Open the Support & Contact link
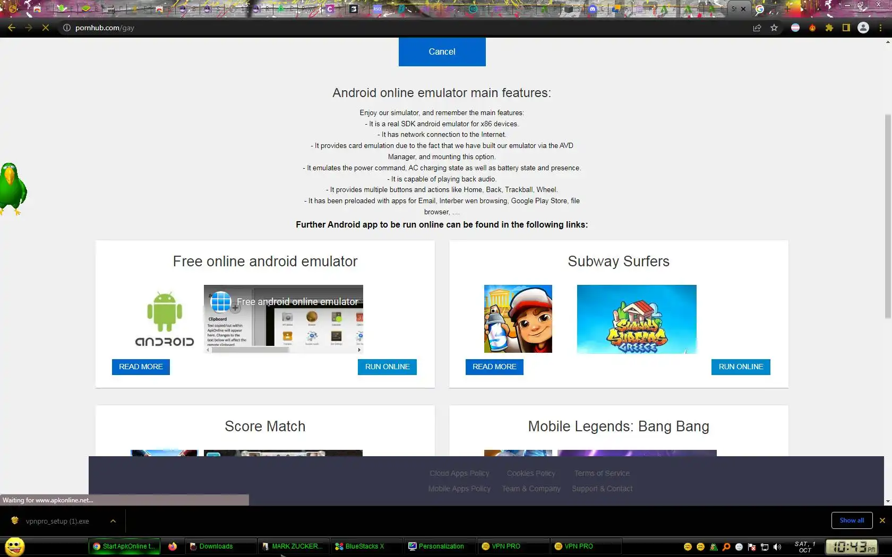 click(x=602, y=489)
